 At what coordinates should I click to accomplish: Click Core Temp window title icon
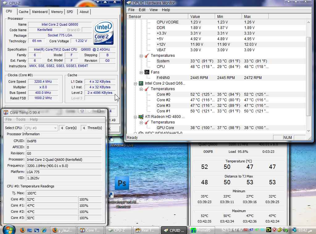[6, 112]
